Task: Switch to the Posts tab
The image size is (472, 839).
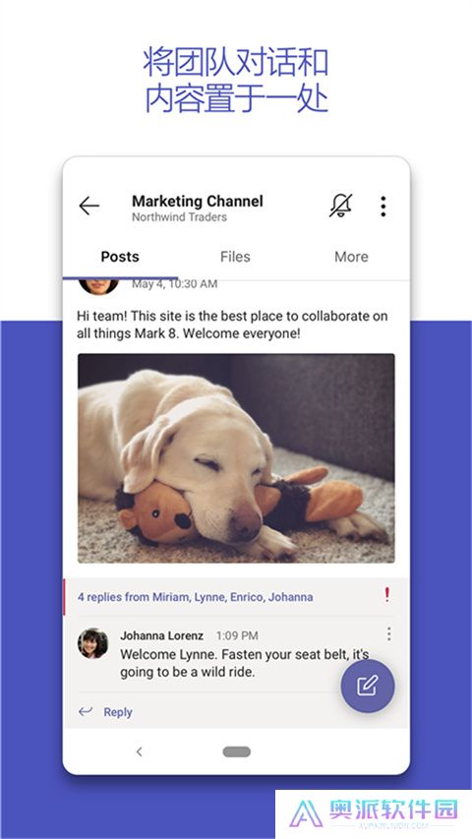Action: point(120,257)
